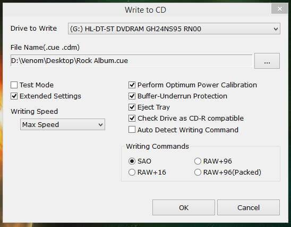
Task: Uncheck Extended Settings
Action: [14, 96]
